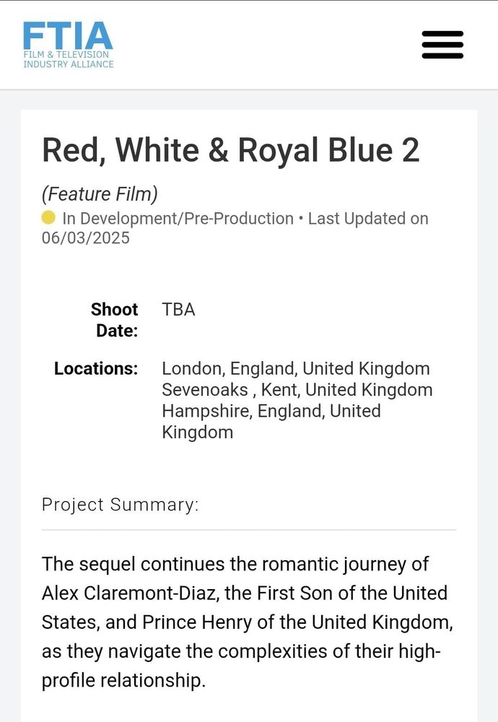
Task: Click the FTIA logo
Action: [68, 45]
